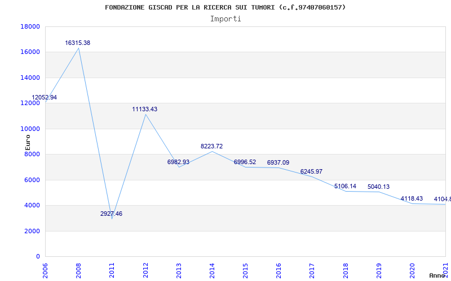Screen dimensions: 451x281
Task: Select the 2000 y-axis tick label
Action: [x=31, y=231]
